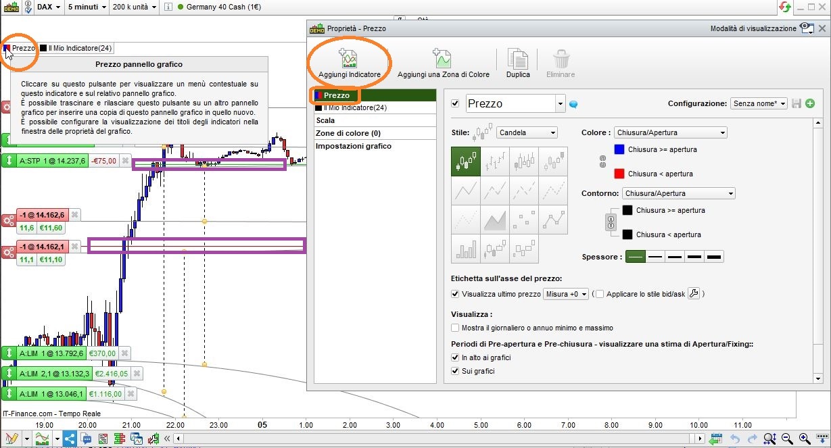This screenshot has width=831, height=448.
Task: Enable Mostra il giornaliero o annuo minimo e massimo
Action: (455, 328)
